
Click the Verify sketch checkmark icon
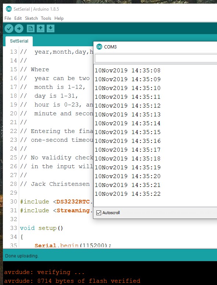click(9, 28)
